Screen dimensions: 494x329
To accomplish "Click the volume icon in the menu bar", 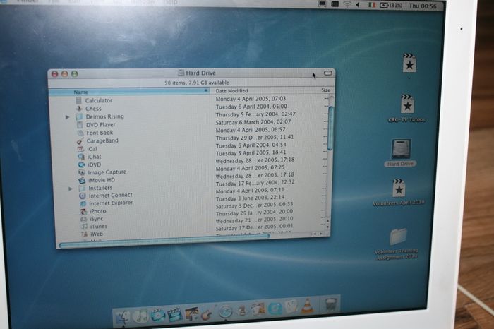I will click(x=358, y=5).
